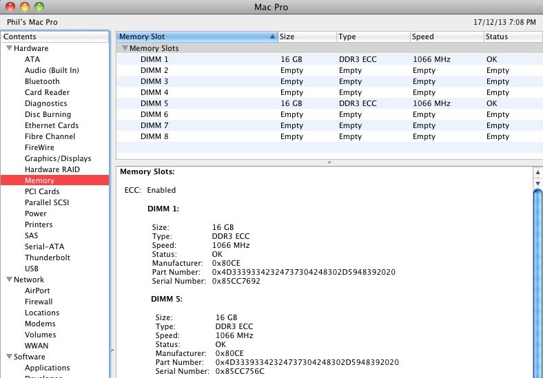Open PCI Cards section
543x378 pixels.
(42, 191)
